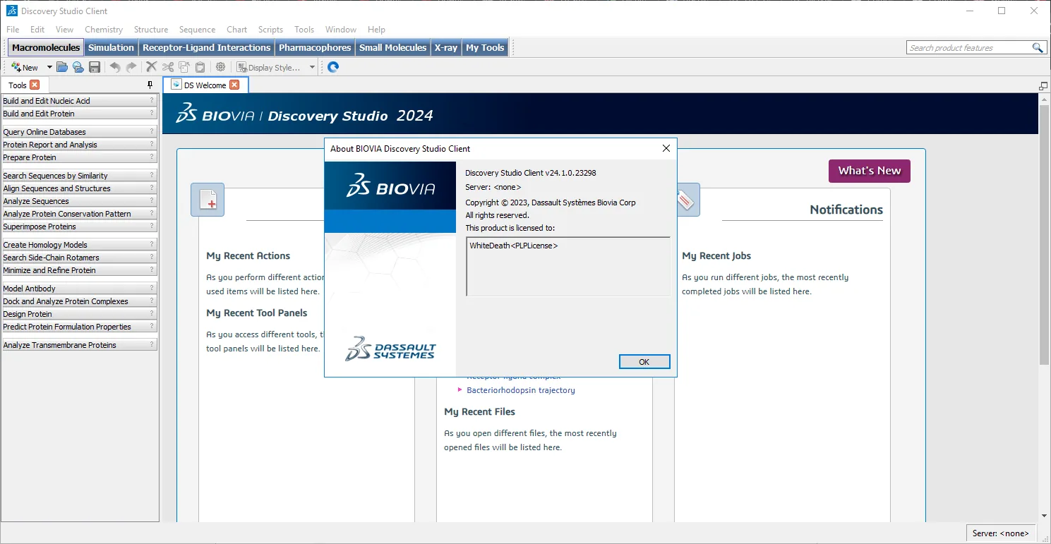1051x544 pixels.
Task: Click the Save floppy disk icon
Action: click(95, 67)
